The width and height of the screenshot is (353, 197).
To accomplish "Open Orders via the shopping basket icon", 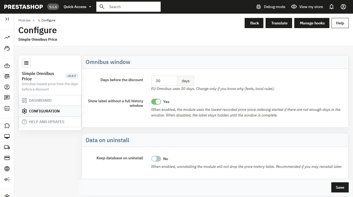I will click(7, 66).
